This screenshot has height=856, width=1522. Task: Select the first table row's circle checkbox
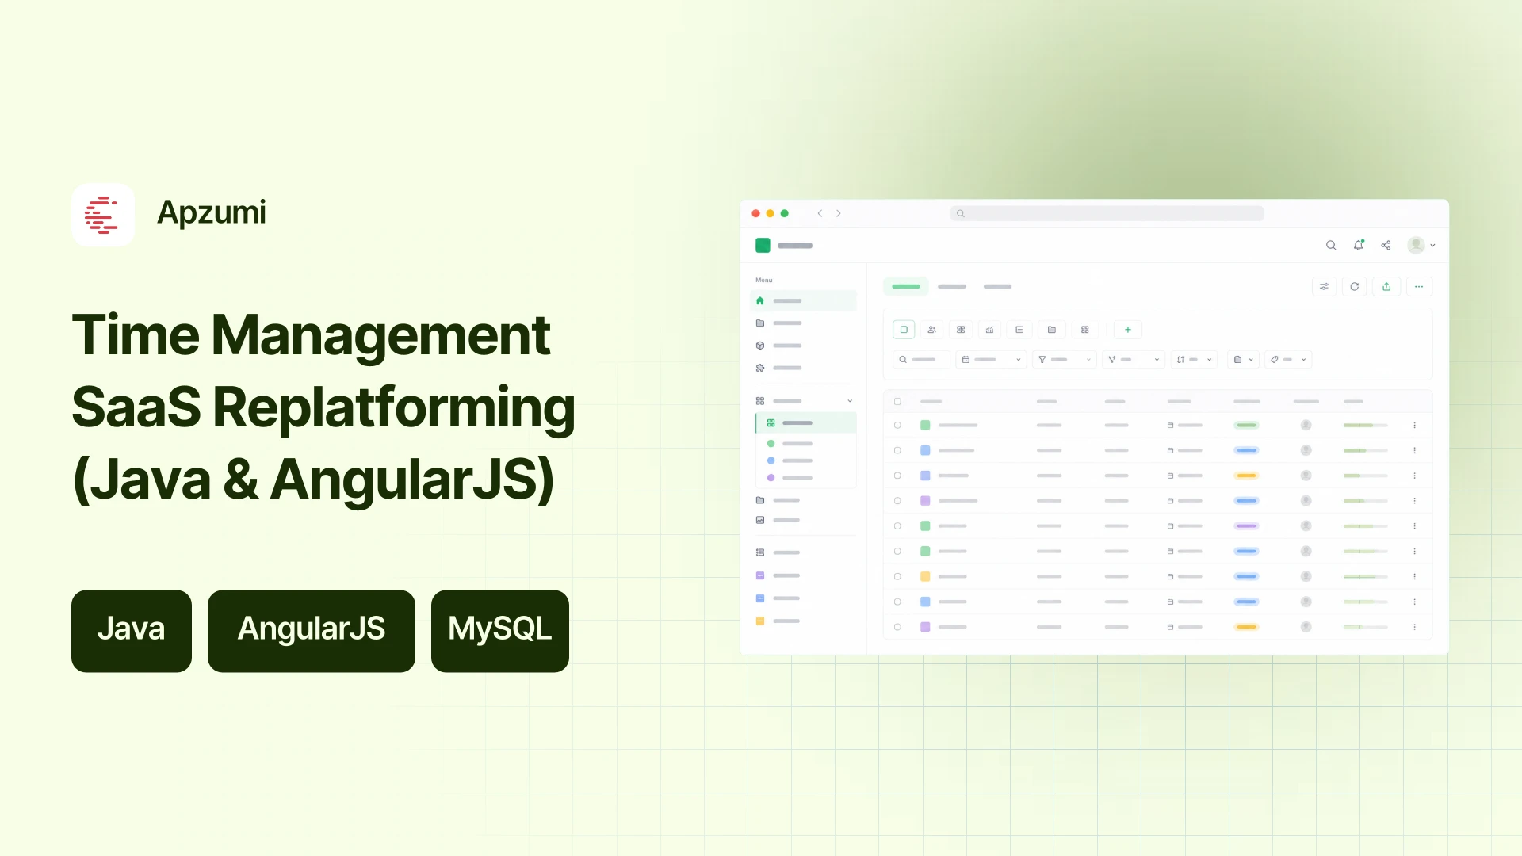[897, 426]
